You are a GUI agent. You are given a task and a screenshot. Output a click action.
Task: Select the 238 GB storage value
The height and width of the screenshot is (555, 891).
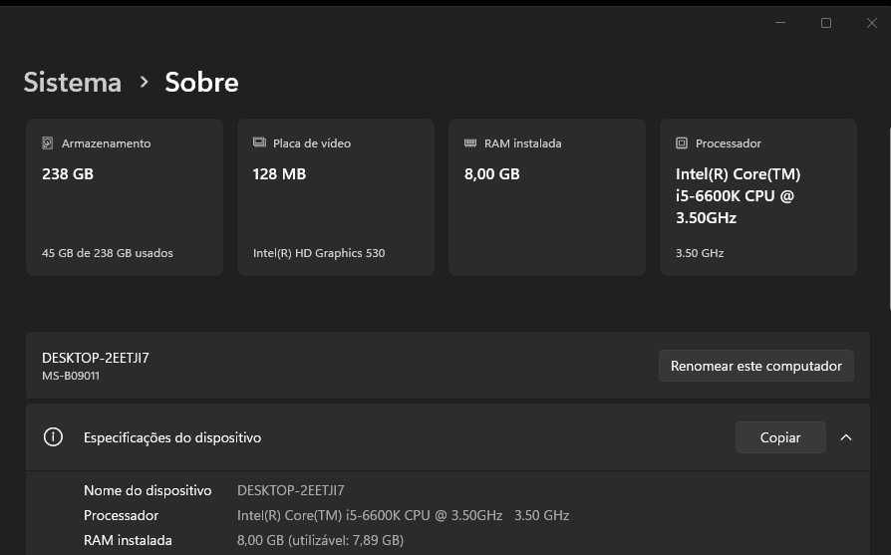pos(68,174)
